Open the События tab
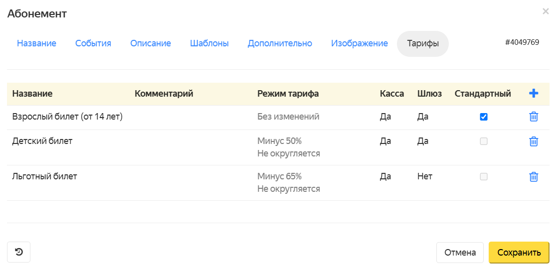This screenshot has width=556, height=270. [x=93, y=44]
